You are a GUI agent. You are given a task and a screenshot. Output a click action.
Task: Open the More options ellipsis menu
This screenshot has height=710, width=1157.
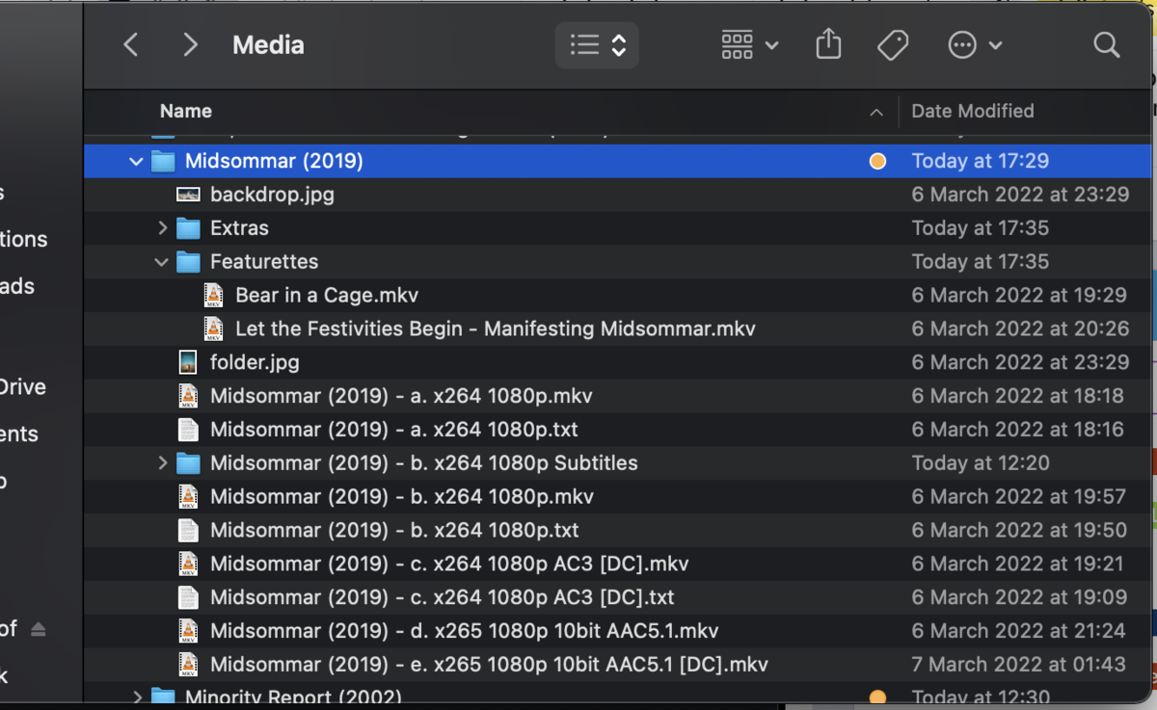point(962,44)
